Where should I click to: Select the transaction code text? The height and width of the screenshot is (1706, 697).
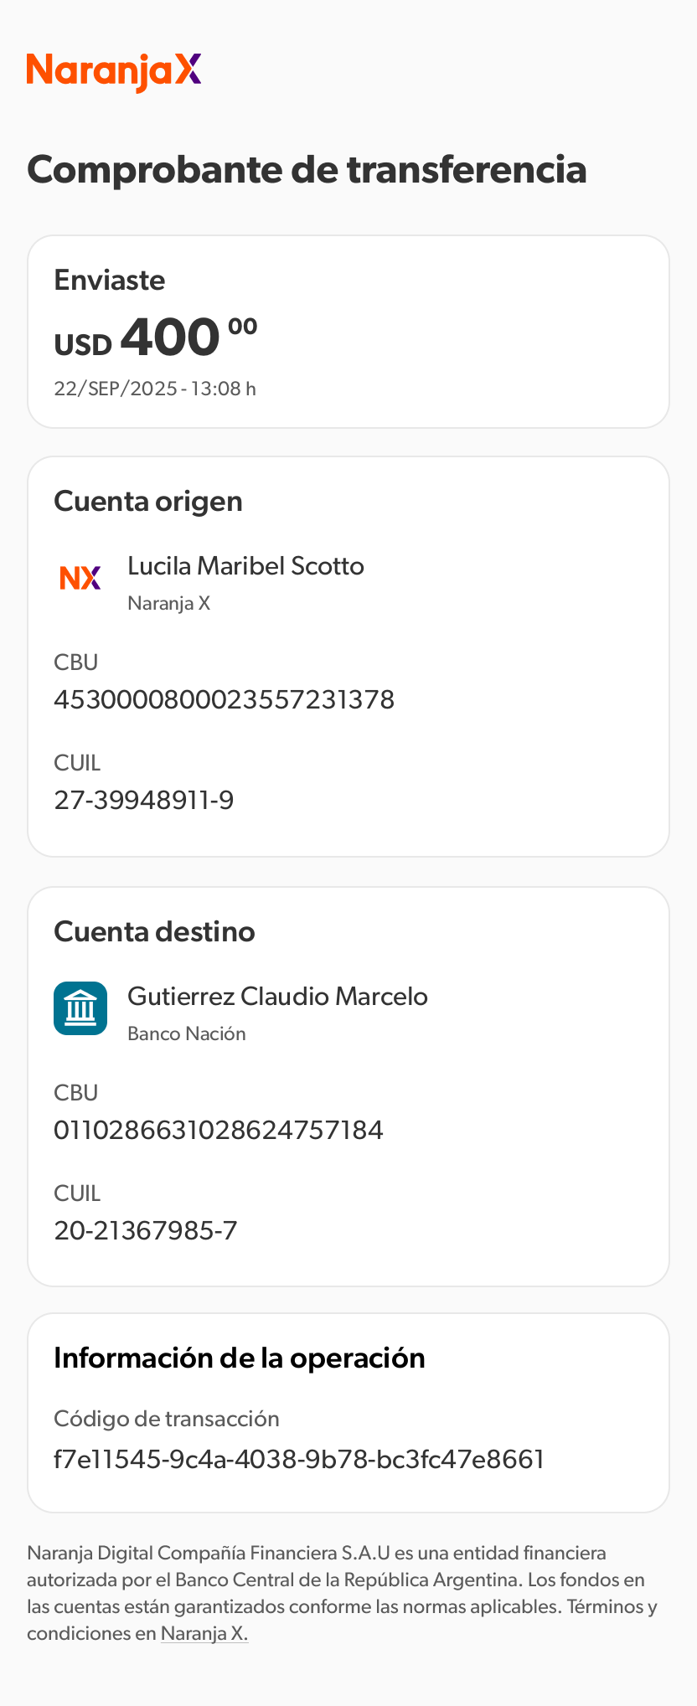[x=299, y=1459]
